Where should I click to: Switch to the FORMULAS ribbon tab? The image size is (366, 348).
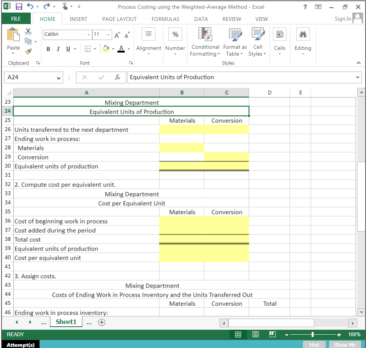tap(165, 19)
